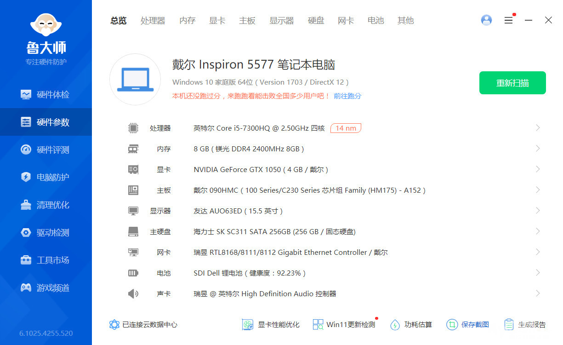Go to 驱动检测 in sidebar

click(46, 232)
